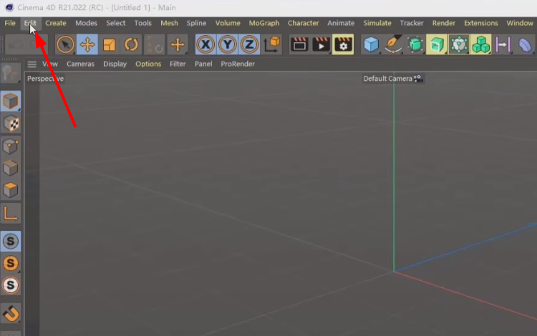Add a Cube primitive object

pyautogui.click(x=371, y=44)
